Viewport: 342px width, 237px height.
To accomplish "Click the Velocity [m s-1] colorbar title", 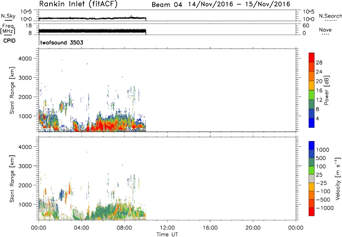I will click(338, 178).
